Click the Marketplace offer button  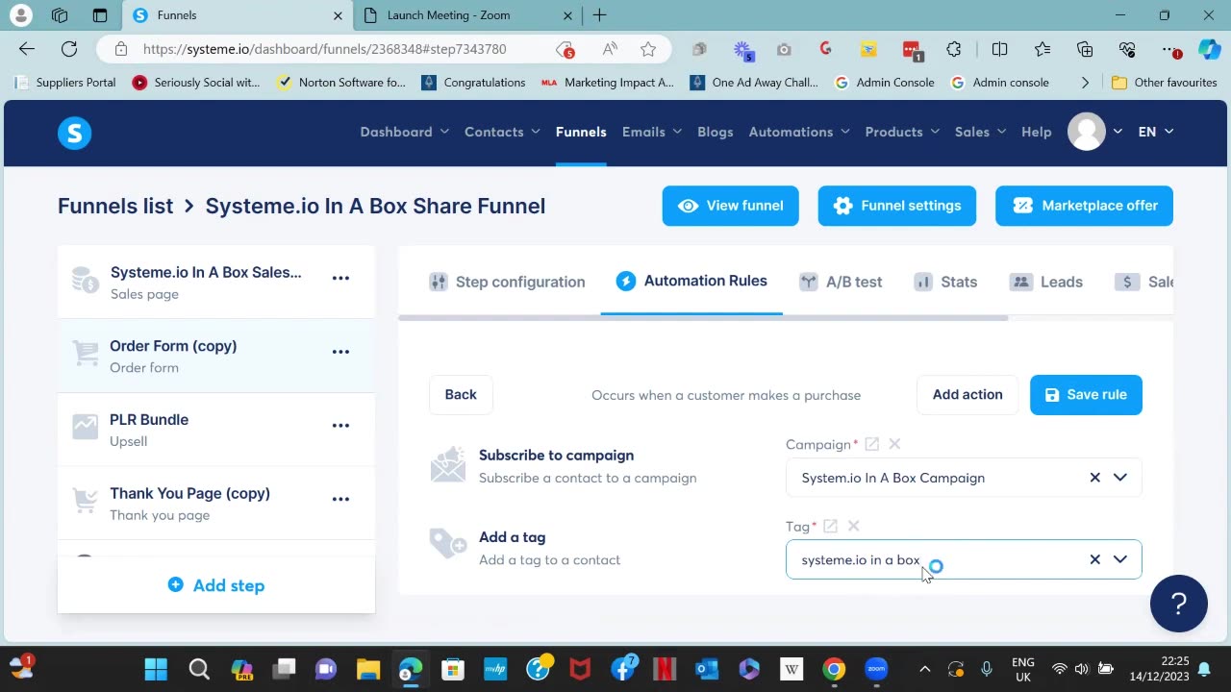click(1084, 206)
